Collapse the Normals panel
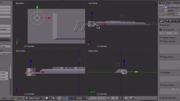This screenshot has width=180, height=101. [161, 25]
